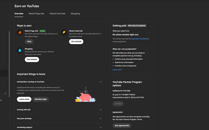
Task: Collapse the Introduction: Earning on YouTube section
Action: coord(101,82)
